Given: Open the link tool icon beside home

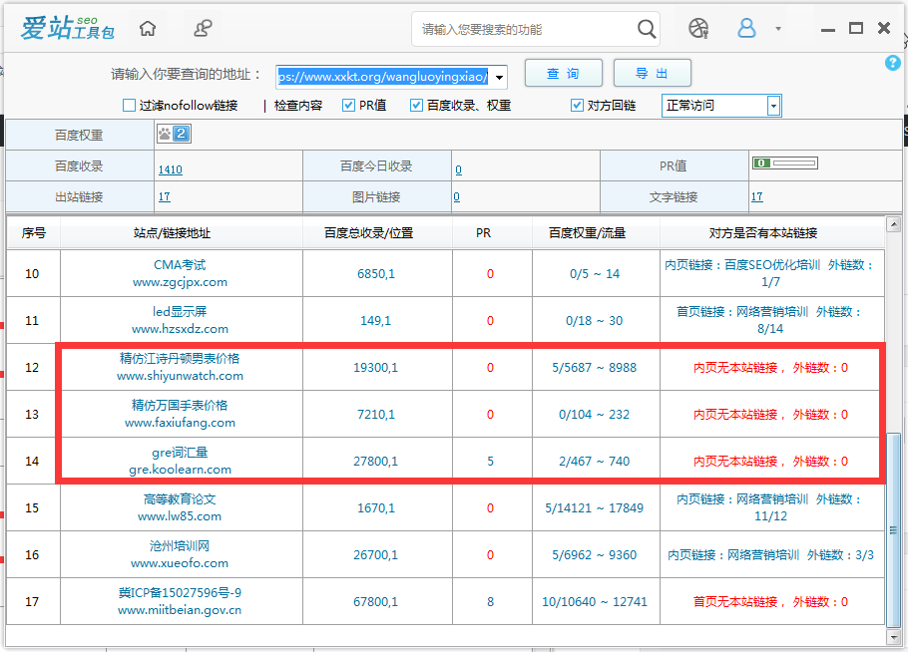Looking at the screenshot, I should click(203, 28).
